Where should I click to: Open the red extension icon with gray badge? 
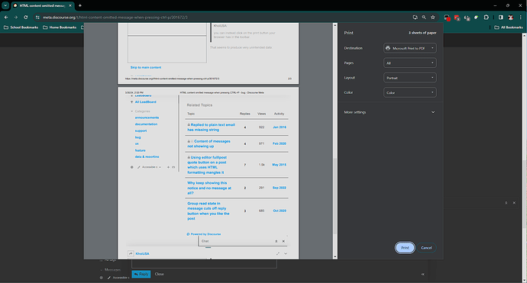point(457,18)
